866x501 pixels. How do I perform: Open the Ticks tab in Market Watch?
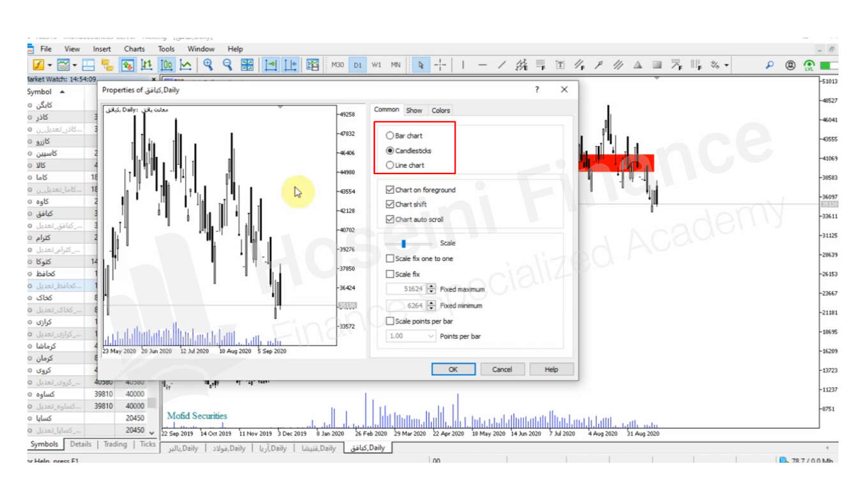[x=147, y=444]
